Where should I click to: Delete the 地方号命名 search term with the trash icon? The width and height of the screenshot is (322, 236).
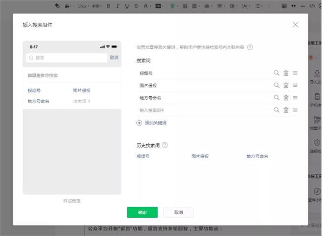[x=286, y=98]
